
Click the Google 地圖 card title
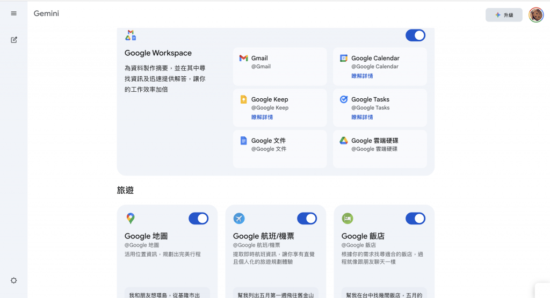pos(146,236)
